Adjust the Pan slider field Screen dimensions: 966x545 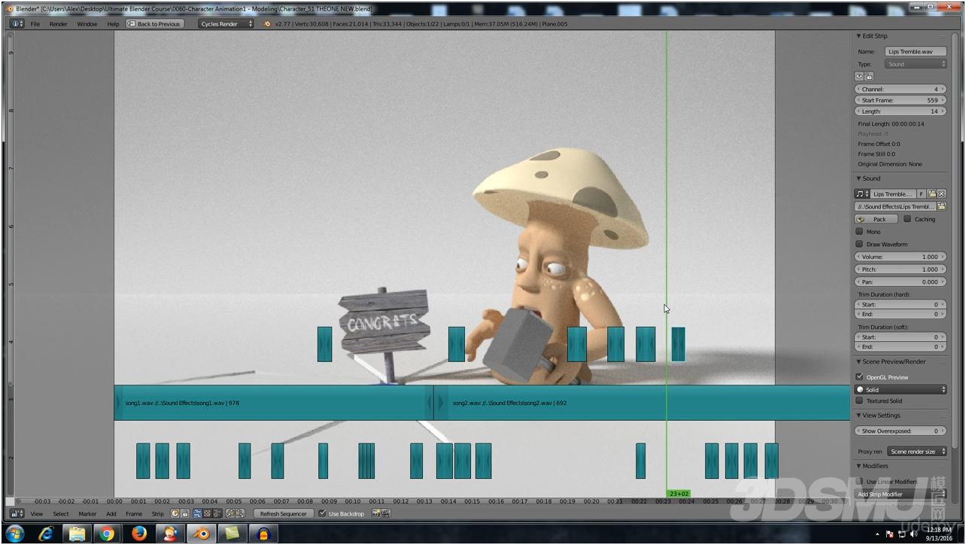click(901, 282)
